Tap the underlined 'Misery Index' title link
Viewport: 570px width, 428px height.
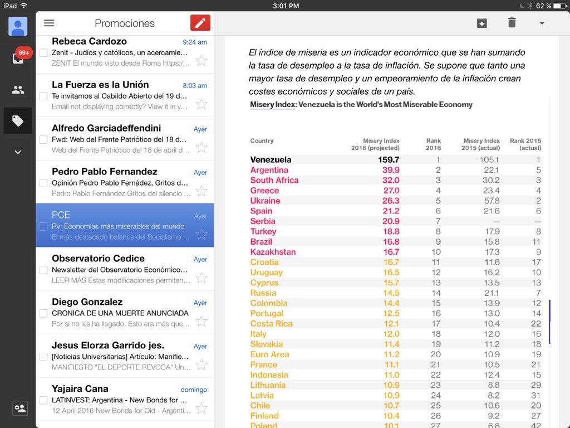click(272, 104)
